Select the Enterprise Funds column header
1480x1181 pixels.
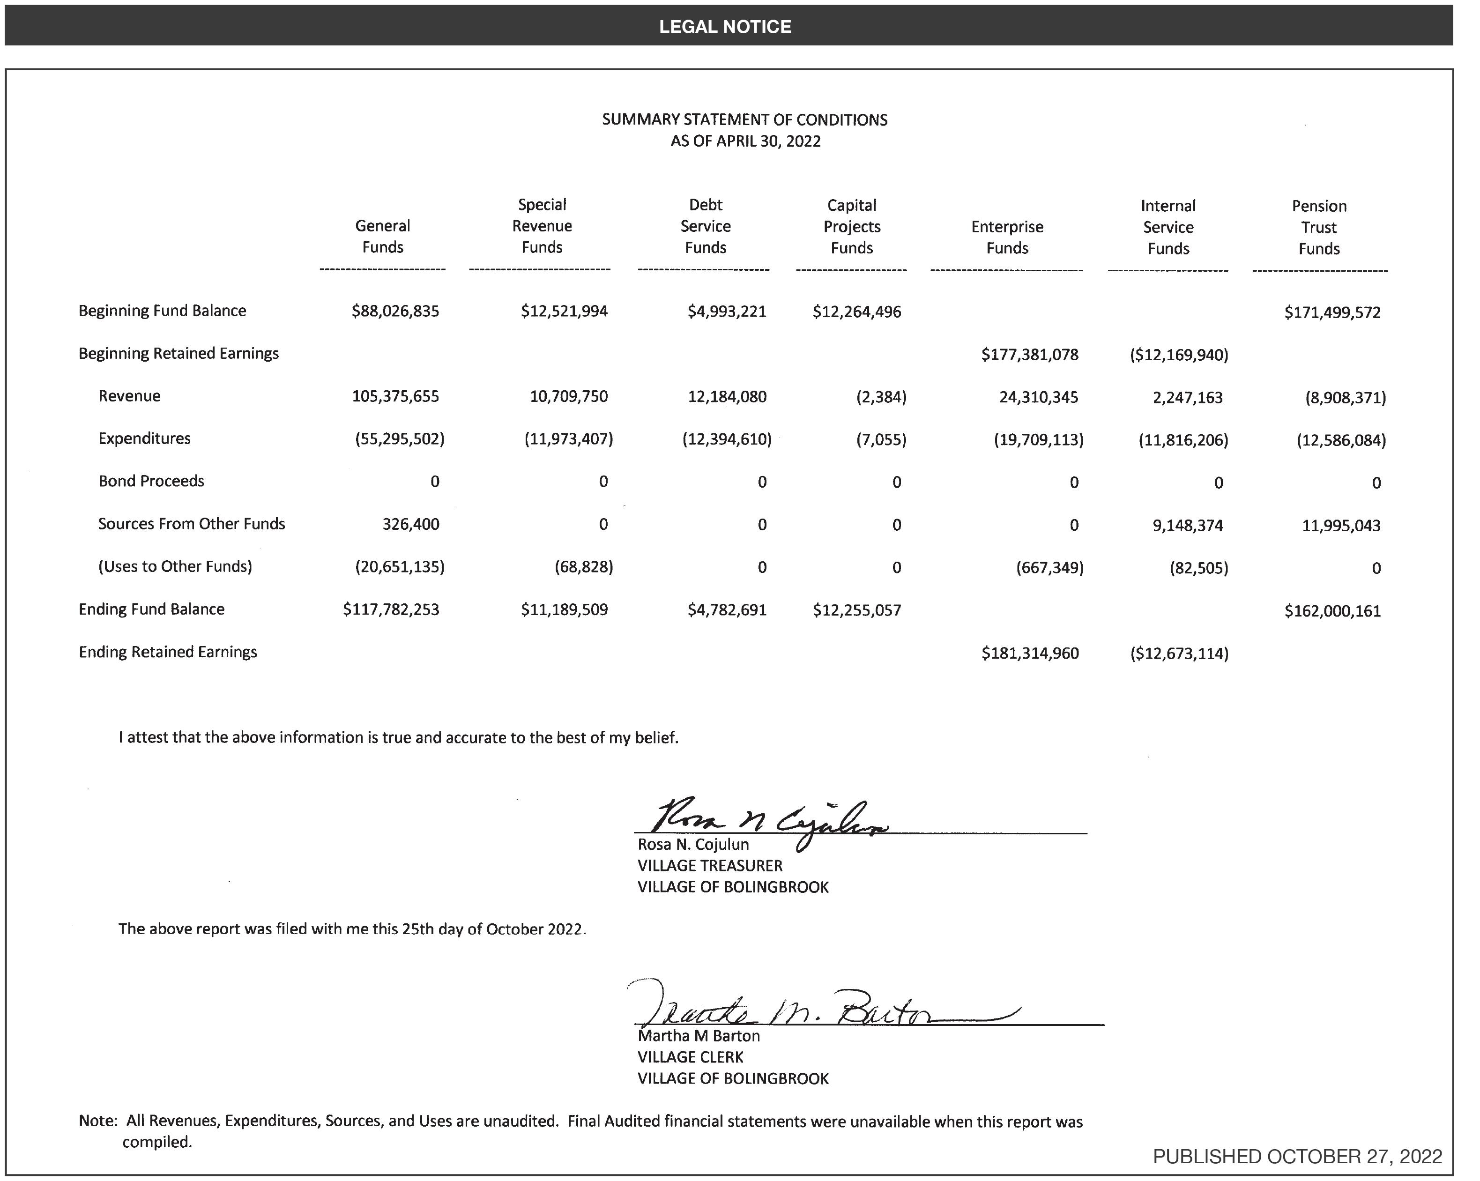click(x=1007, y=238)
